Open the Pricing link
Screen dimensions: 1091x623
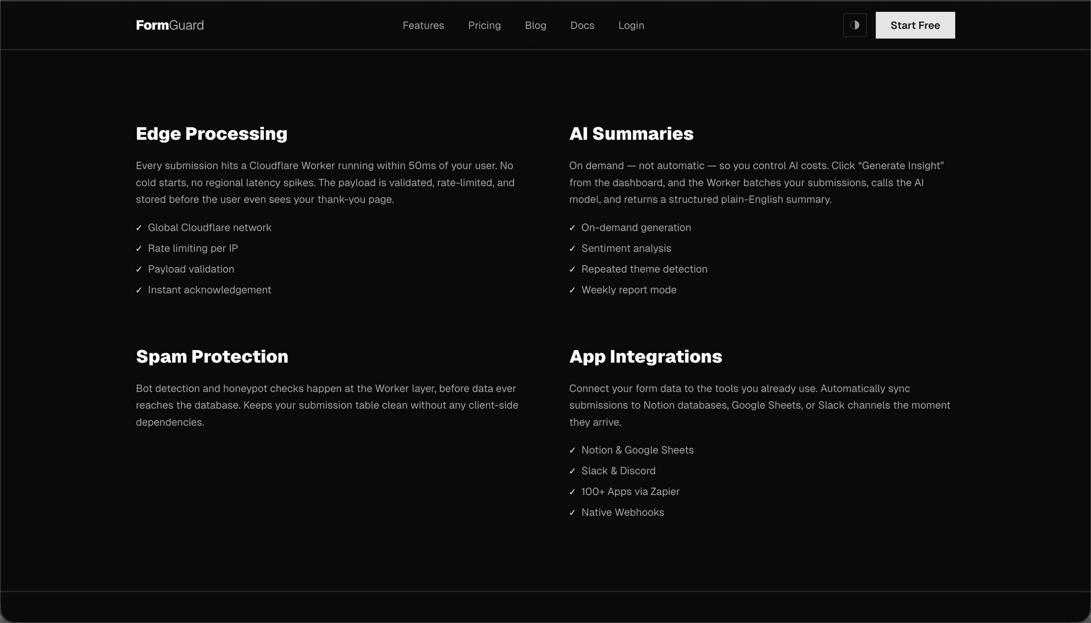pyautogui.click(x=484, y=25)
